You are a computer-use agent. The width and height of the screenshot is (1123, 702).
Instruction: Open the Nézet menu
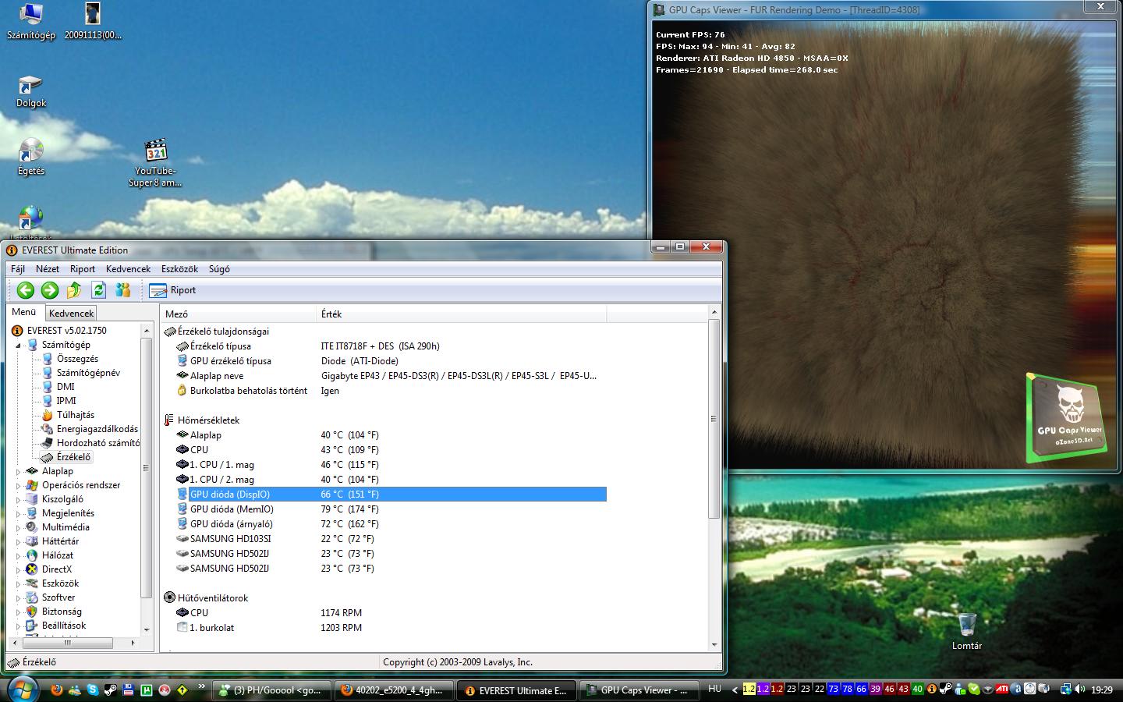[48, 268]
